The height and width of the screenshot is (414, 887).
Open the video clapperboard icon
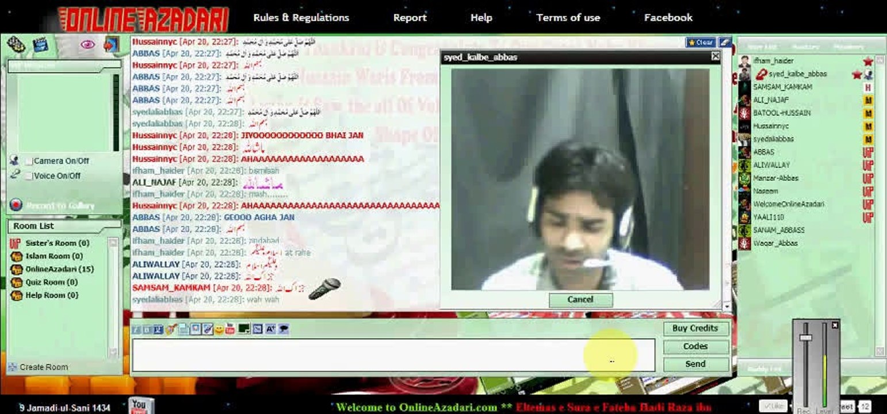[40, 44]
